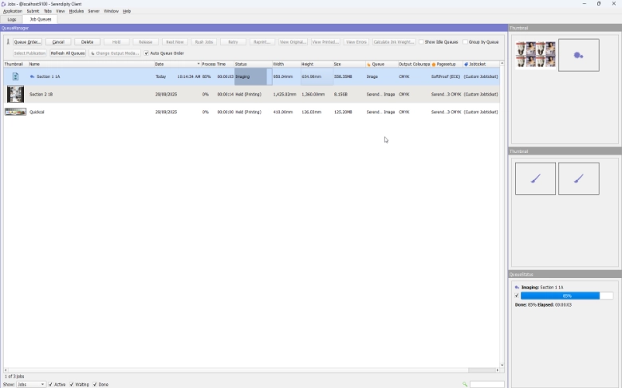This screenshot has height=388, width=622.
Task: Click the second brush thumbnail in lower panel
Action: click(x=578, y=179)
